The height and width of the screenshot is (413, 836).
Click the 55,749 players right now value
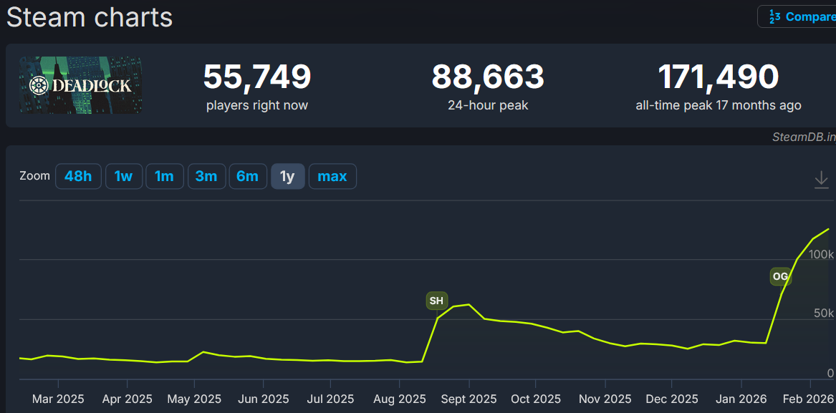pos(257,77)
